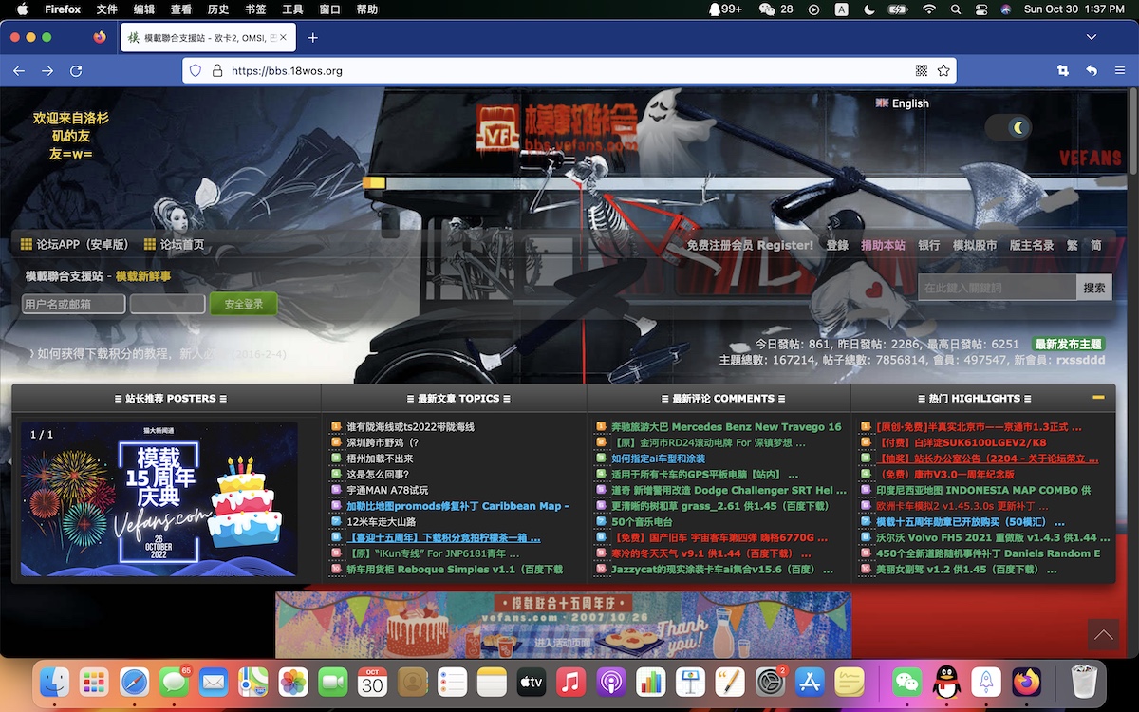Open the Trash in the Dock

1083,682
